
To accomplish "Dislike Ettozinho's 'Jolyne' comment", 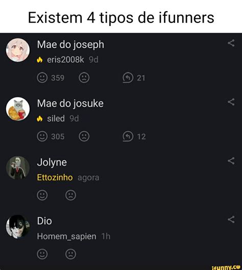I will (x=70, y=195).
